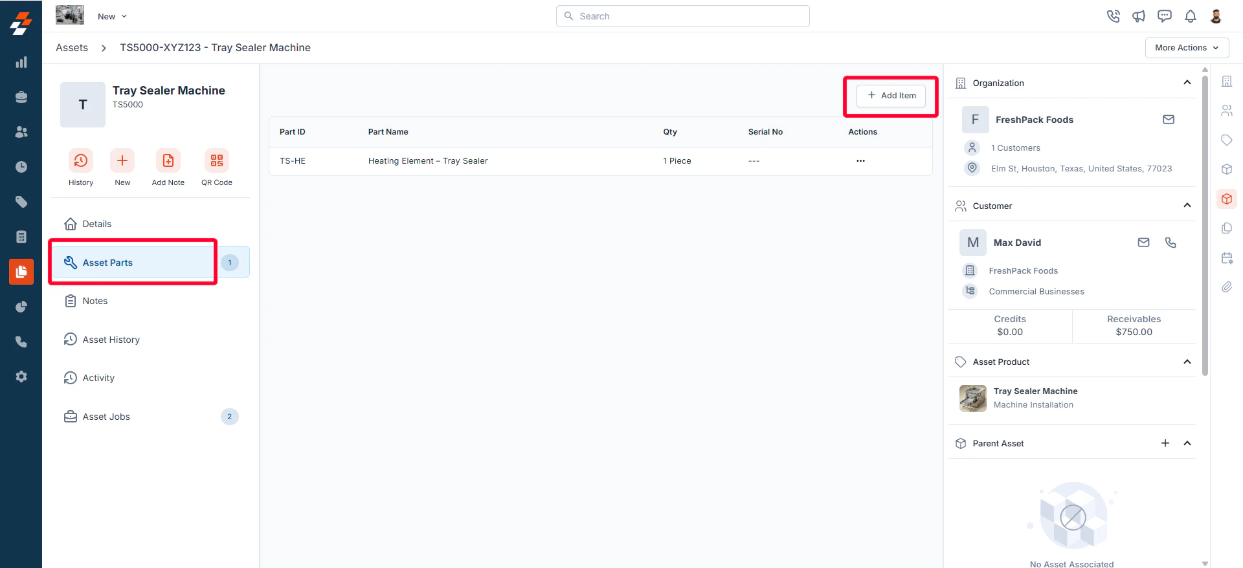Click the Tray Sealer Machine product thumbnail
This screenshot has width=1243, height=568.
(973, 399)
